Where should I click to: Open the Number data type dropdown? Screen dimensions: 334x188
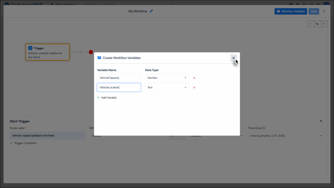[167, 78]
